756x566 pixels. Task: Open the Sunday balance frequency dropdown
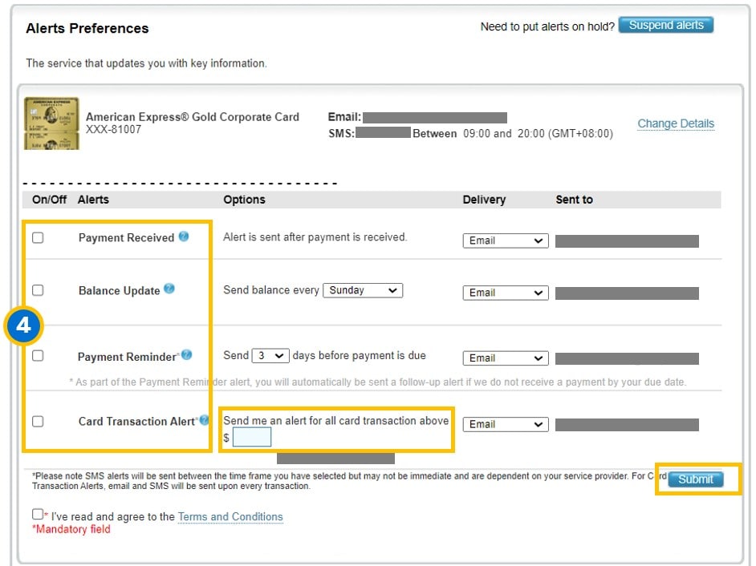(363, 290)
